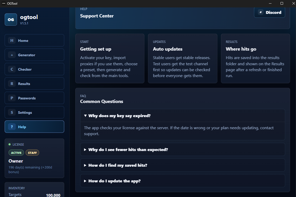Minimize the OGTool window
This screenshot has height=197, width=296.
[x=270, y=3]
